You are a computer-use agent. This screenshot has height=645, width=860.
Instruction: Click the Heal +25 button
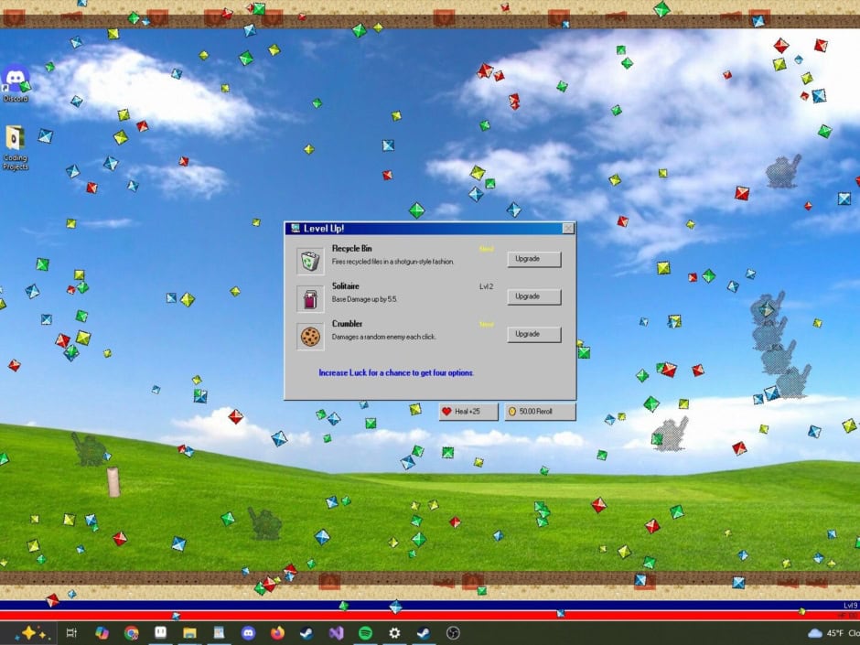pos(468,412)
